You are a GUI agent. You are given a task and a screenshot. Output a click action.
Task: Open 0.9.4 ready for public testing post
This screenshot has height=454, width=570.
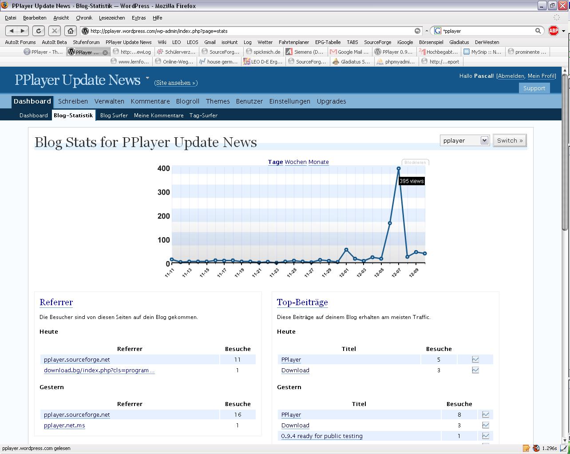point(322,436)
